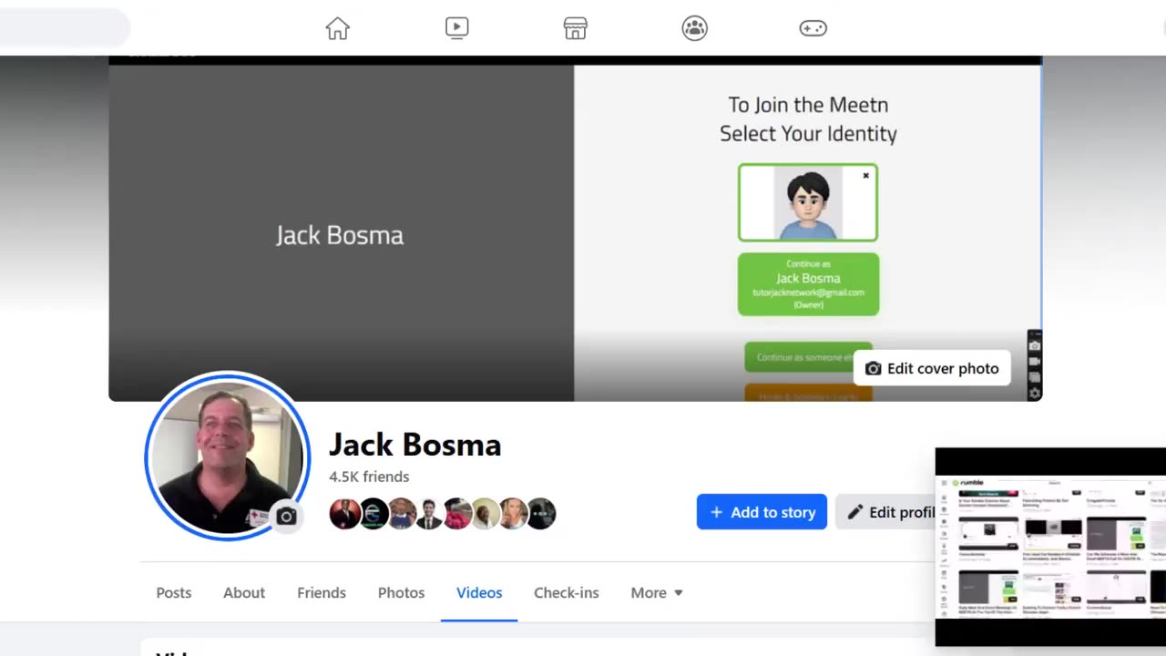This screenshot has height=656, width=1166.
Task: Click camera icon on cover photo right strip
Action: [1035, 345]
